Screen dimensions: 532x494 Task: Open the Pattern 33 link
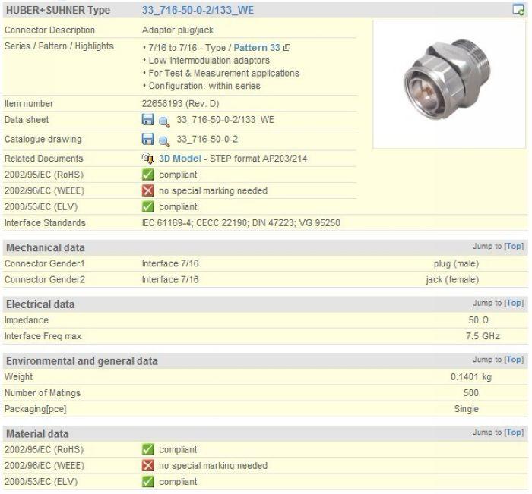257,48
